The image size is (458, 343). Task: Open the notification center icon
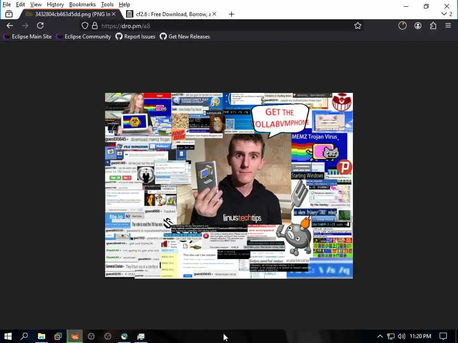(443, 336)
